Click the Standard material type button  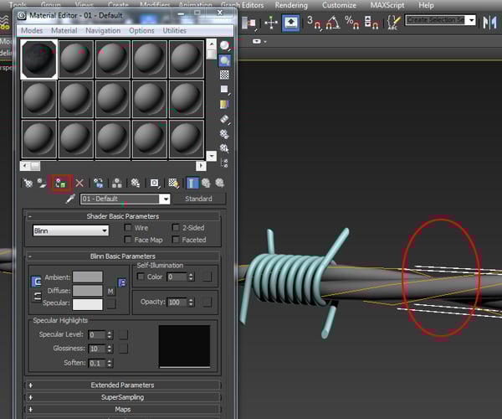coord(198,199)
